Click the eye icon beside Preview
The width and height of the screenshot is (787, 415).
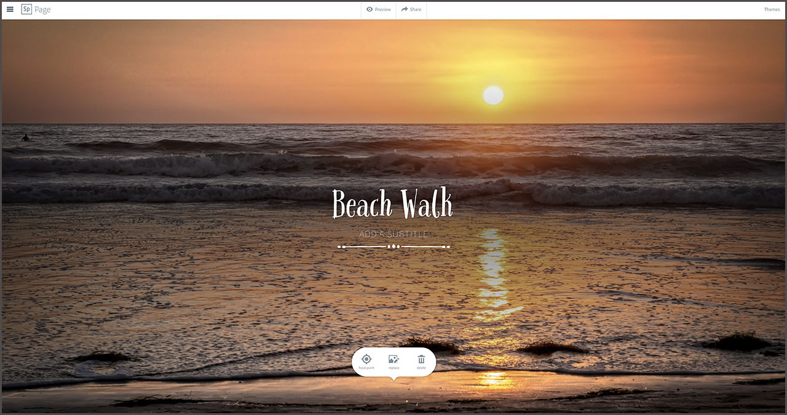tap(370, 9)
